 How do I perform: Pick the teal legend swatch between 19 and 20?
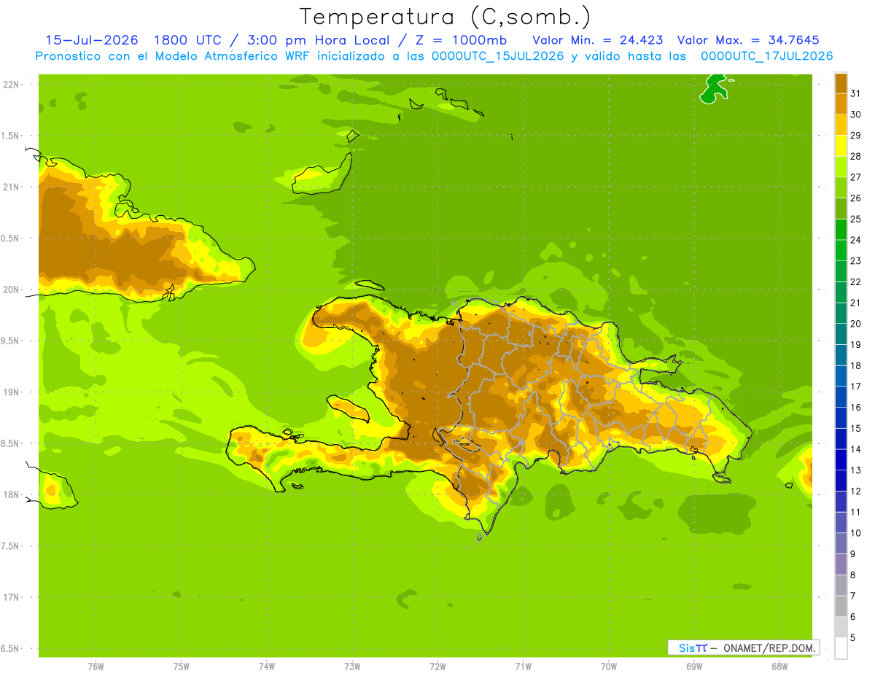841,334
